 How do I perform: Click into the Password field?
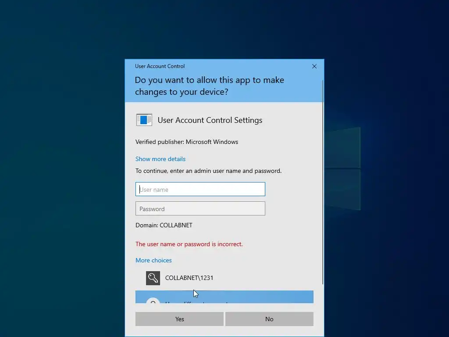(200, 208)
